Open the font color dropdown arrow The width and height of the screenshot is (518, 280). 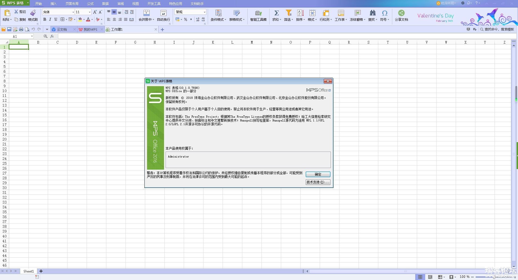[92, 19]
